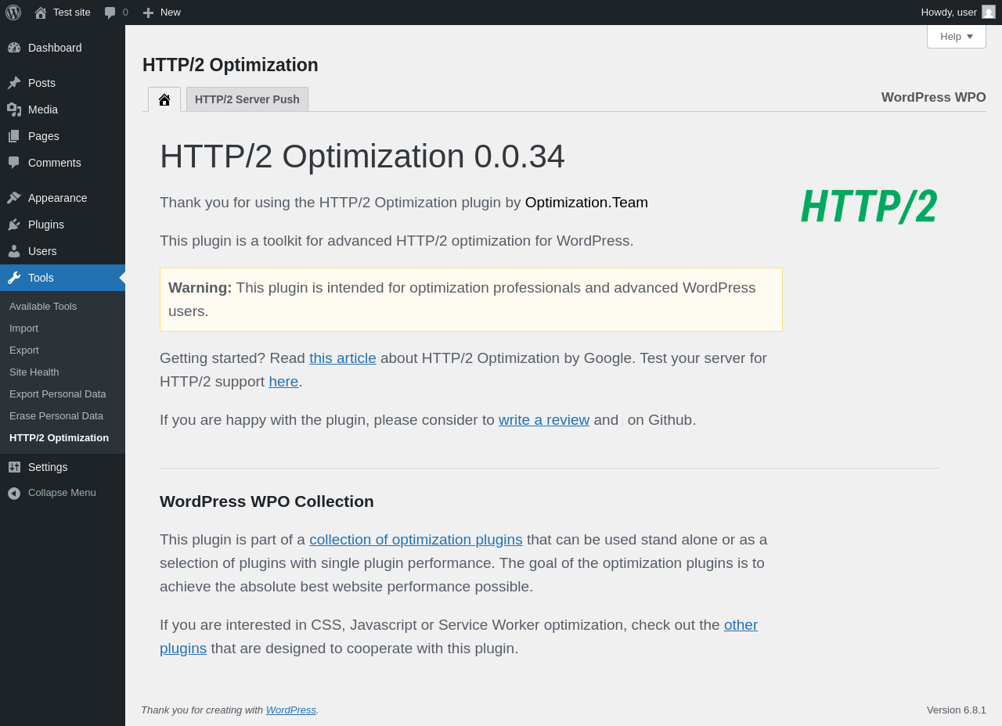
Task: Select the home icon tab
Action: pos(164,99)
